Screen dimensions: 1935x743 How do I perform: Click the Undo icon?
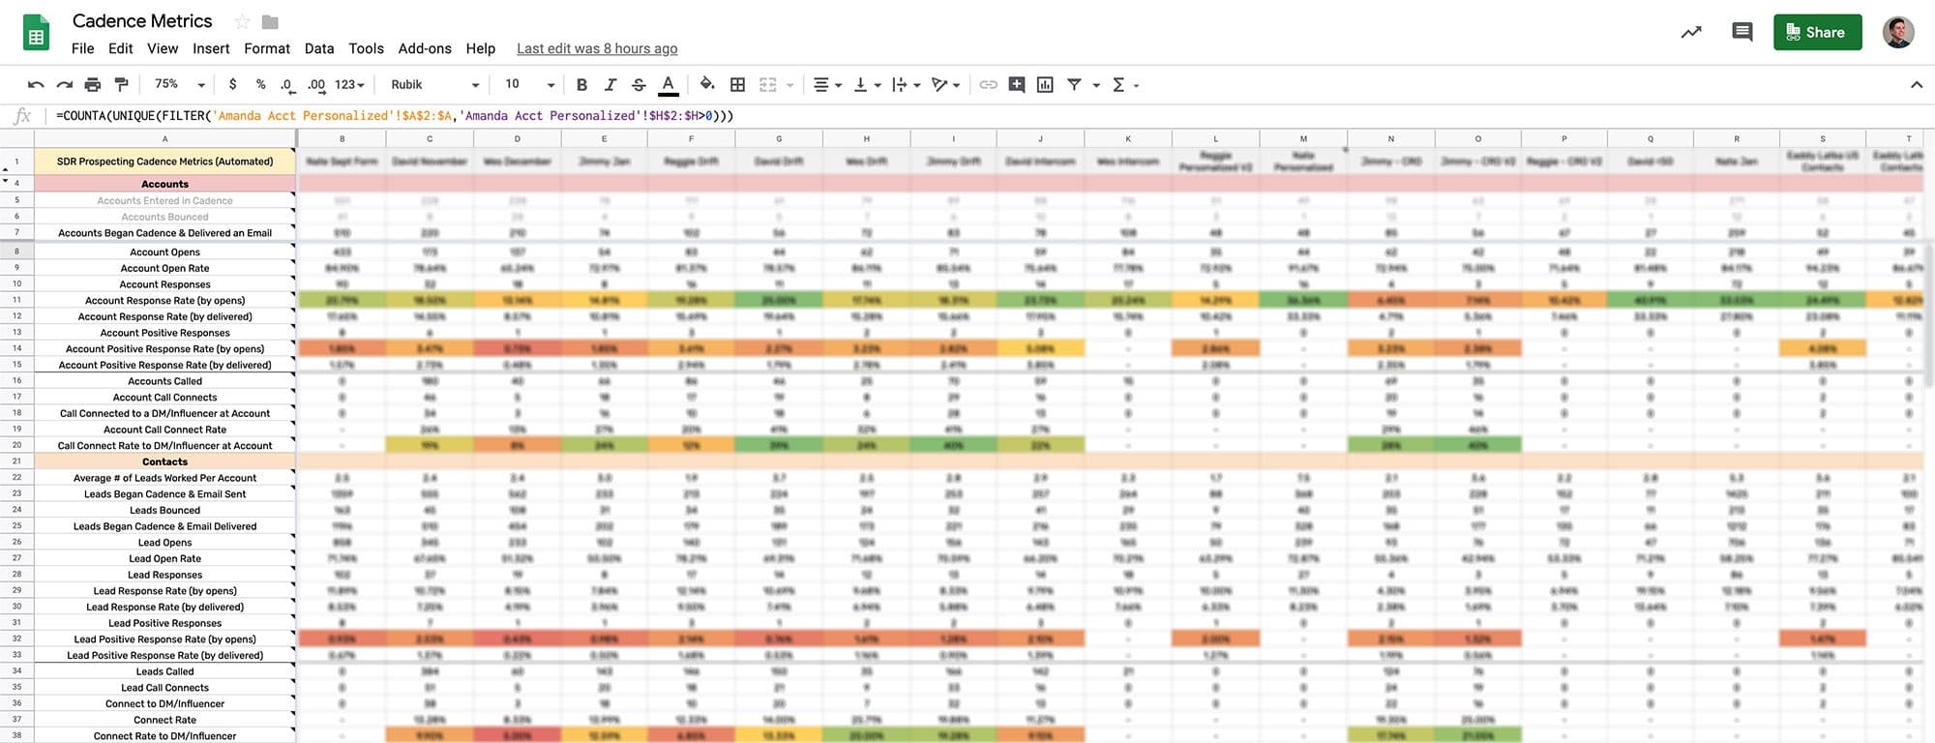point(36,85)
